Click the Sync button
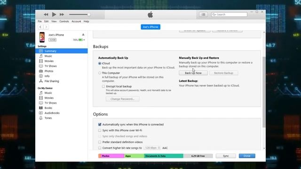This screenshot has width=301, height=169. coord(226,156)
